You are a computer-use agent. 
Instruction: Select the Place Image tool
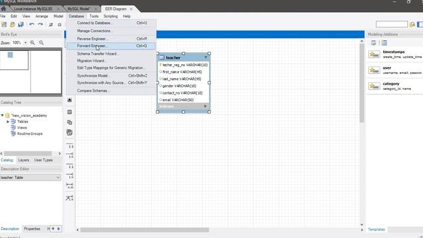(x=69, y=100)
